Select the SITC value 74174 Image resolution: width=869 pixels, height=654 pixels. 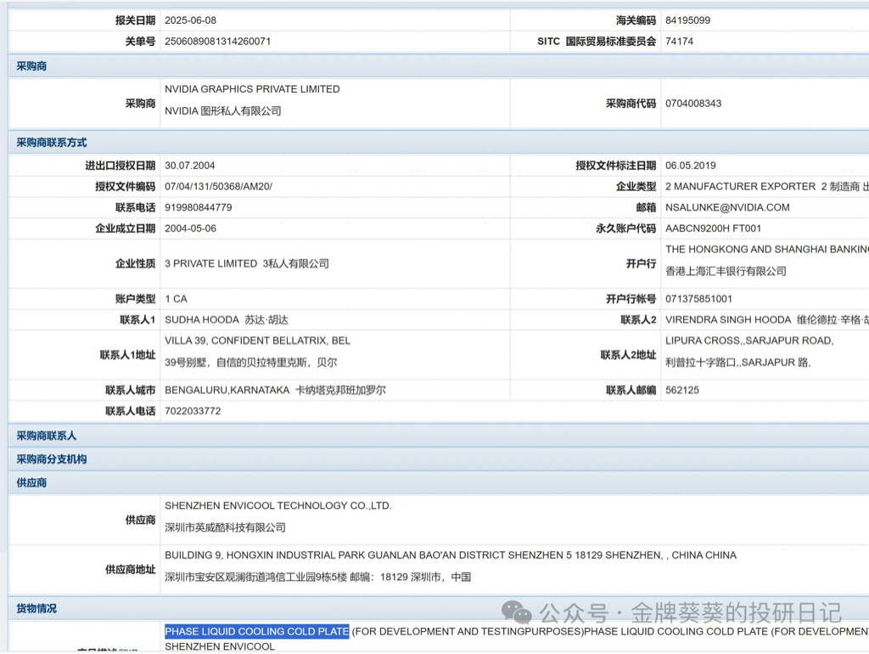679,41
